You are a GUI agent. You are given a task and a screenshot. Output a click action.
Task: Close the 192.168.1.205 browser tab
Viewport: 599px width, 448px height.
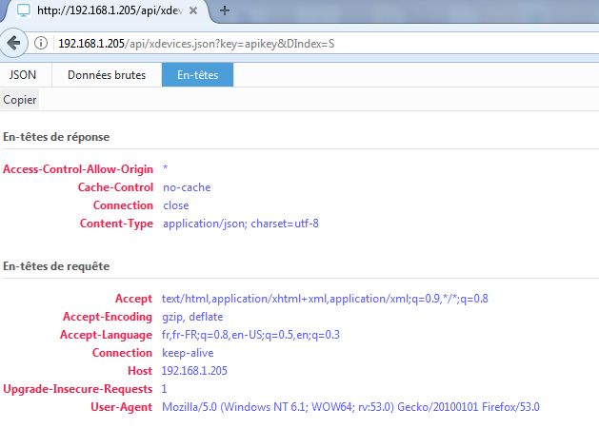(x=193, y=11)
